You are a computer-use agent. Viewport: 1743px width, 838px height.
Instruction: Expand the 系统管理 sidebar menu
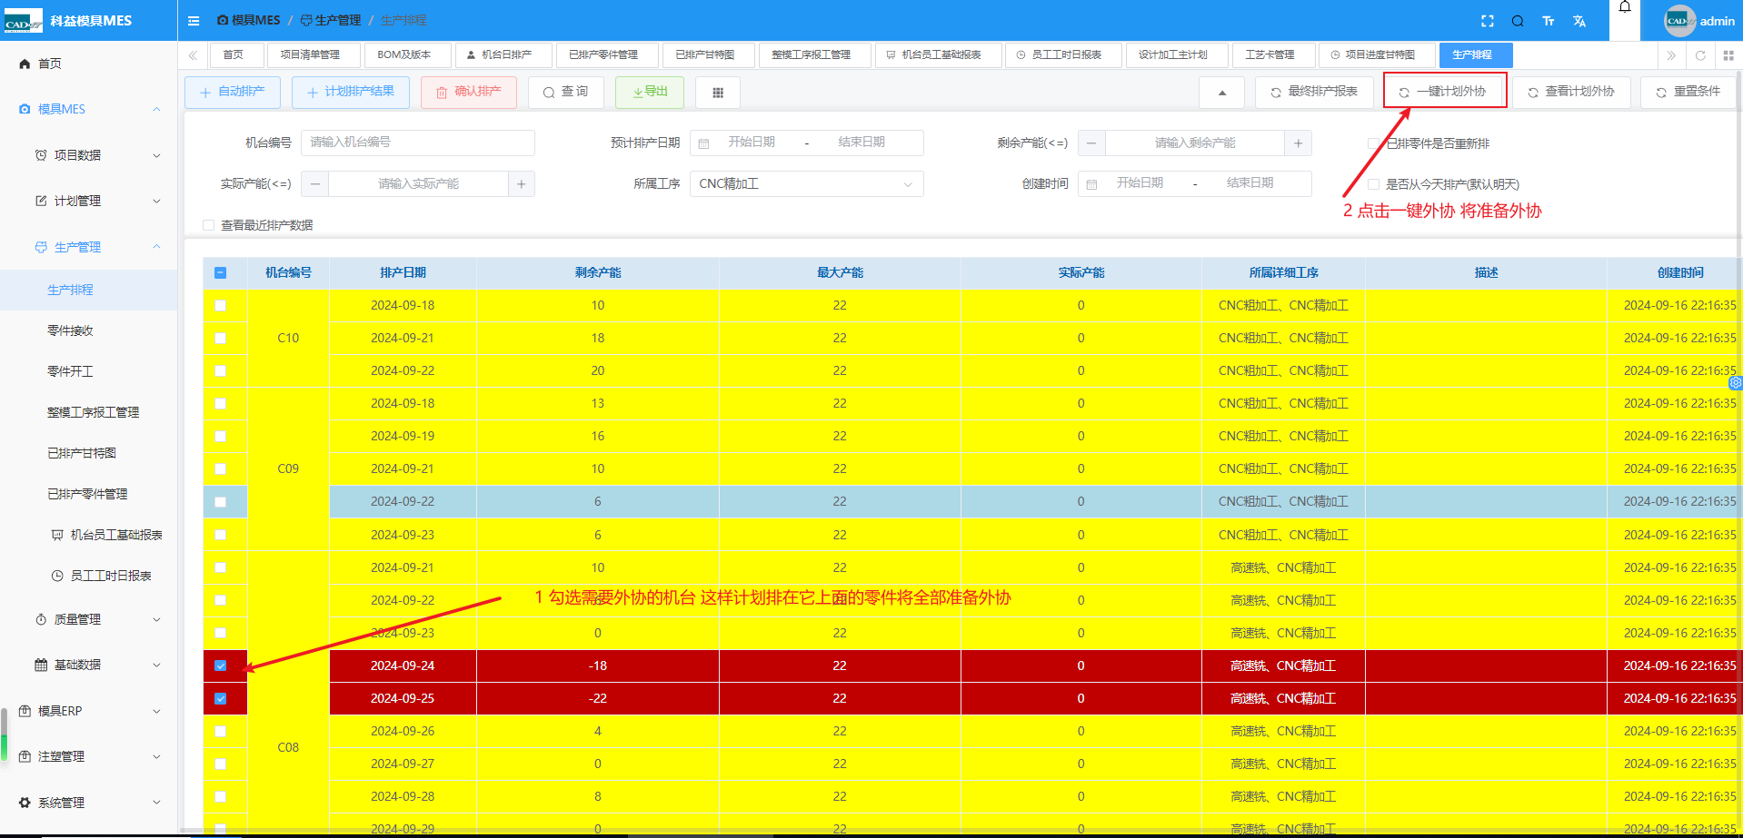(x=88, y=803)
